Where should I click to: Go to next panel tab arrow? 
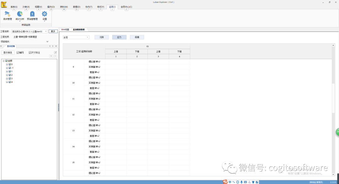(x=53, y=46)
